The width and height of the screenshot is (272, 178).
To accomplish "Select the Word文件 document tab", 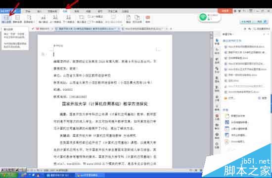I will tap(143, 29).
